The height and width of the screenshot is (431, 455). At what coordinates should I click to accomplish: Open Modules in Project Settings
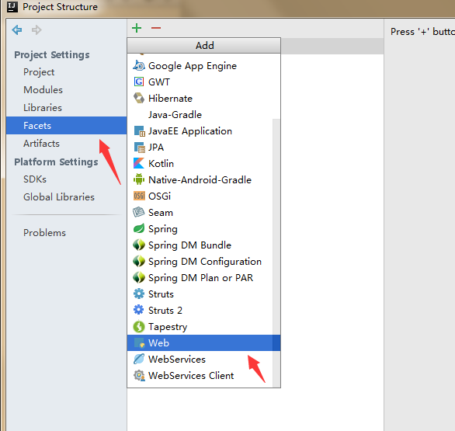[67, 89]
